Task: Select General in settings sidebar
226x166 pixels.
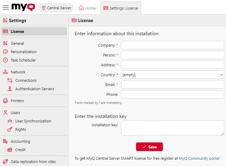Action: coord(17,43)
